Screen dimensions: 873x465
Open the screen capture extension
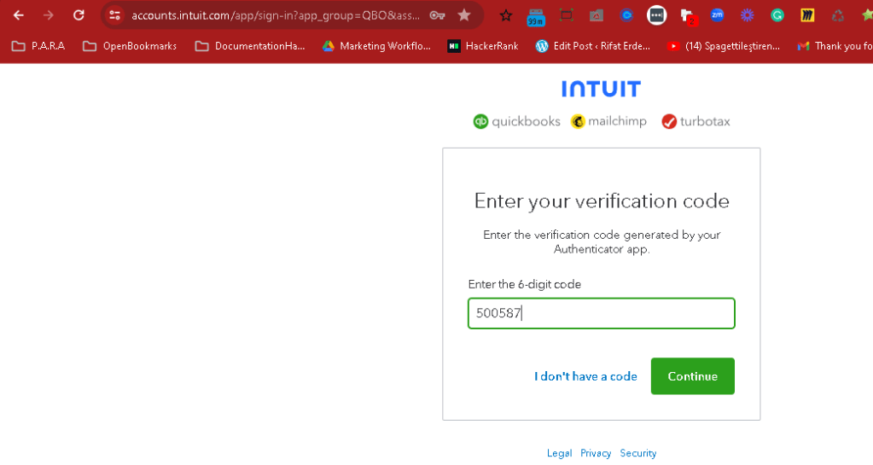(x=567, y=15)
